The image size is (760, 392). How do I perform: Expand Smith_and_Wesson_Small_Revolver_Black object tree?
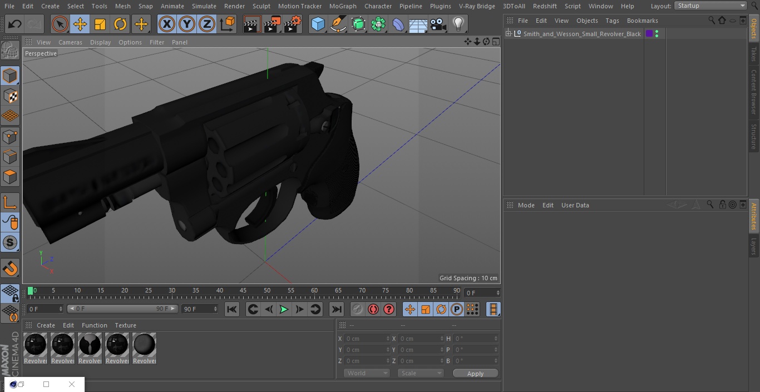pyautogui.click(x=508, y=34)
